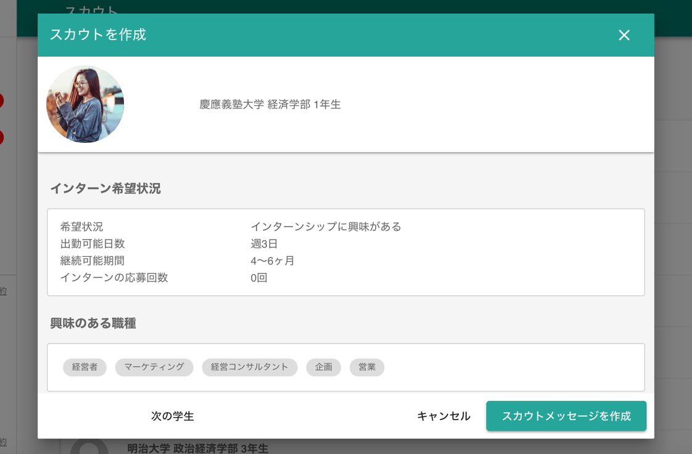Select the マーケティング job tag
692x454 pixels.
coord(154,367)
